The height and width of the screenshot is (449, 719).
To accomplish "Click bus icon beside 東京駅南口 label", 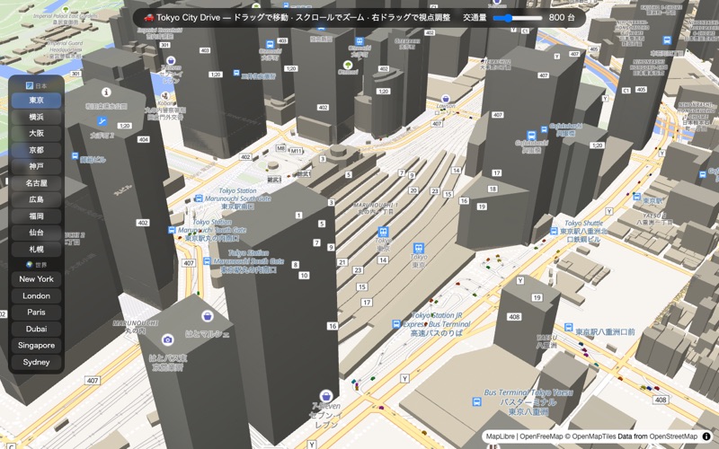I will click(x=199, y=198).
